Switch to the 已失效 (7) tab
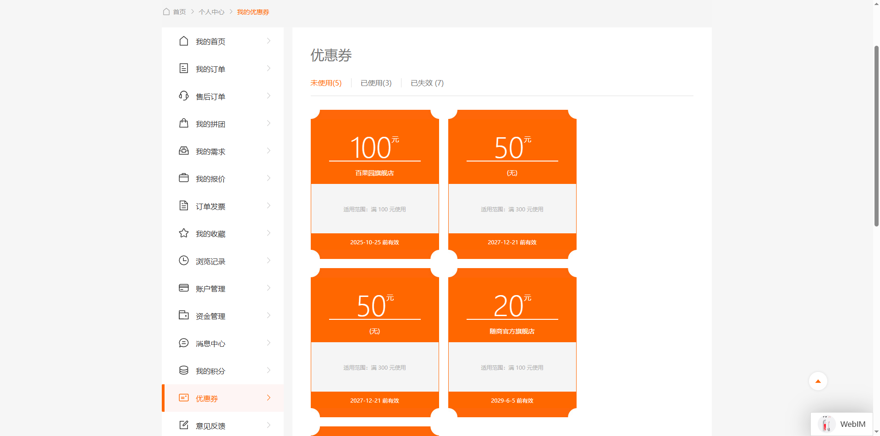880x436 pixels. click(x=427, y=83)
